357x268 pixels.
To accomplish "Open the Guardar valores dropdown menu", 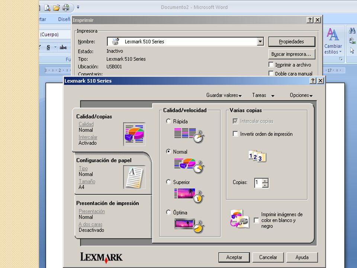I will pyautogui.click(x=224, y=95).
